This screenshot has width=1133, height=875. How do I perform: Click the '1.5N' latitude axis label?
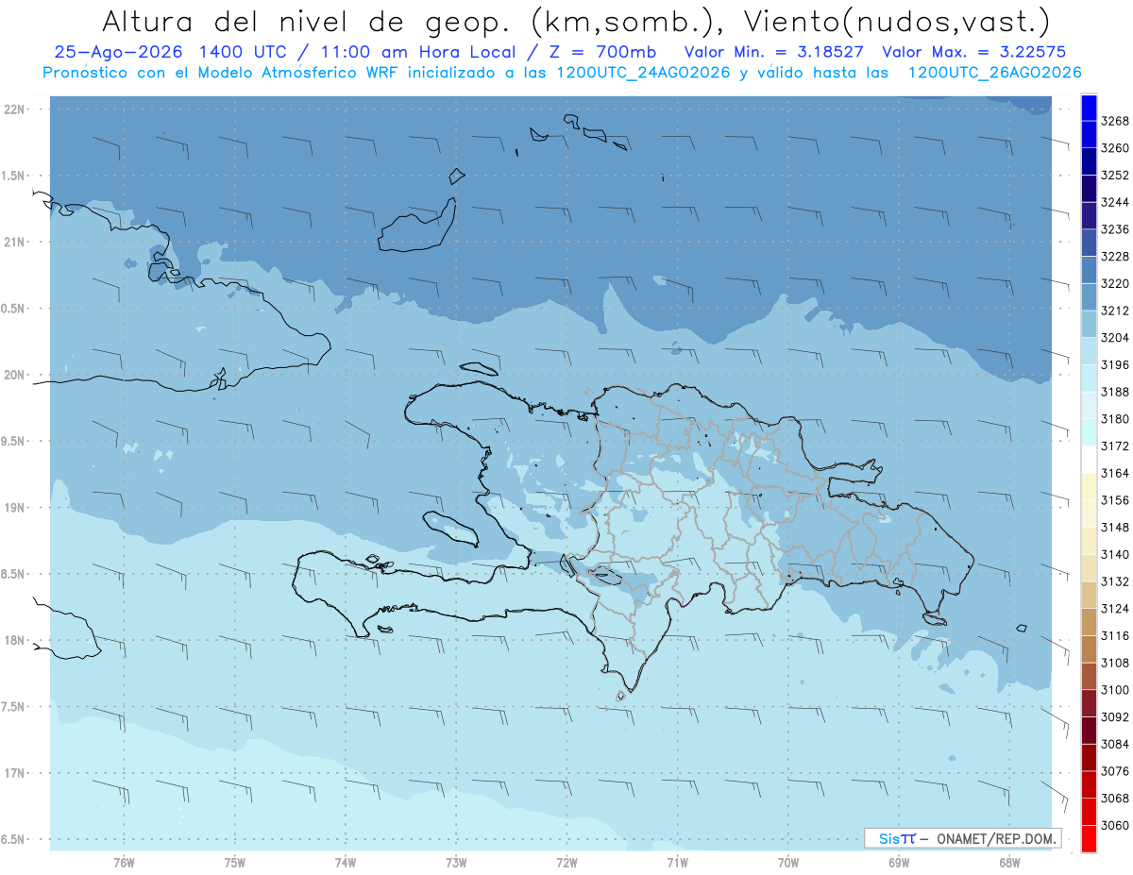pyautogui.click(x=14, y=176)
